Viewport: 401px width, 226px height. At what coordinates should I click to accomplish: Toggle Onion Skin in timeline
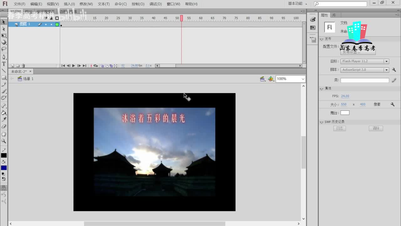(102, 66)
